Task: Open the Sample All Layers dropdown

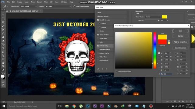Action: click(x=58, y=6)
